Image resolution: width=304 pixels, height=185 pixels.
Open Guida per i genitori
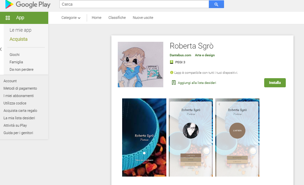tap(18, 133)
